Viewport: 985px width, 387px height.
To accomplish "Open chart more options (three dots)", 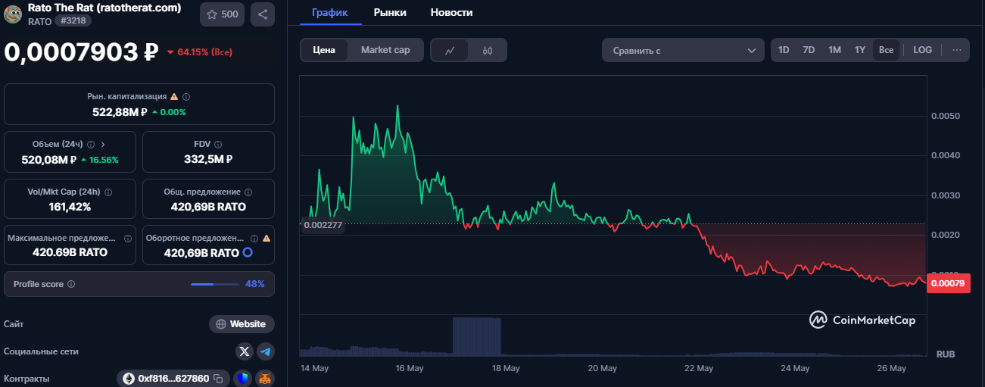I will (x=957, y=50).
